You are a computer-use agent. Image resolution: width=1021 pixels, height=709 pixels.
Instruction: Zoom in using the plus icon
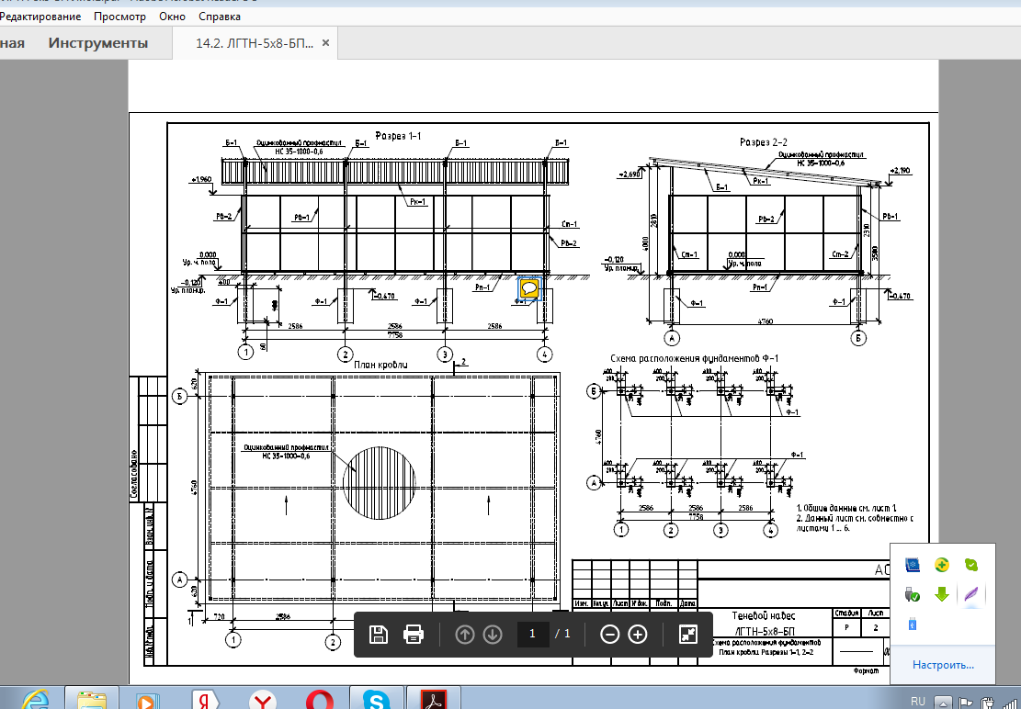click(638, 634)
